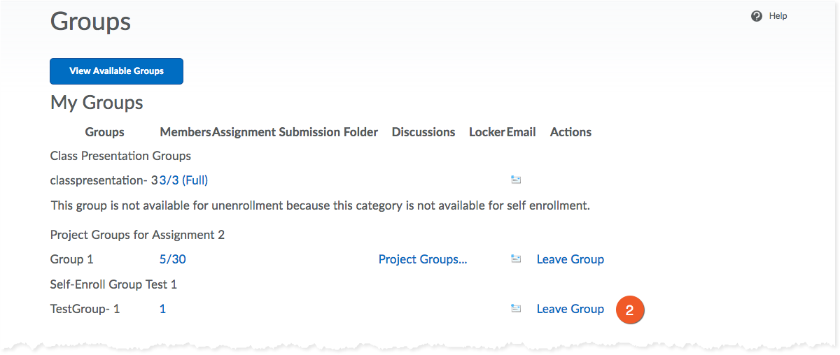Screen dimensions: 840x355
Task: Open the member count link for TestGroup- 1
Action: pos(163,309)
